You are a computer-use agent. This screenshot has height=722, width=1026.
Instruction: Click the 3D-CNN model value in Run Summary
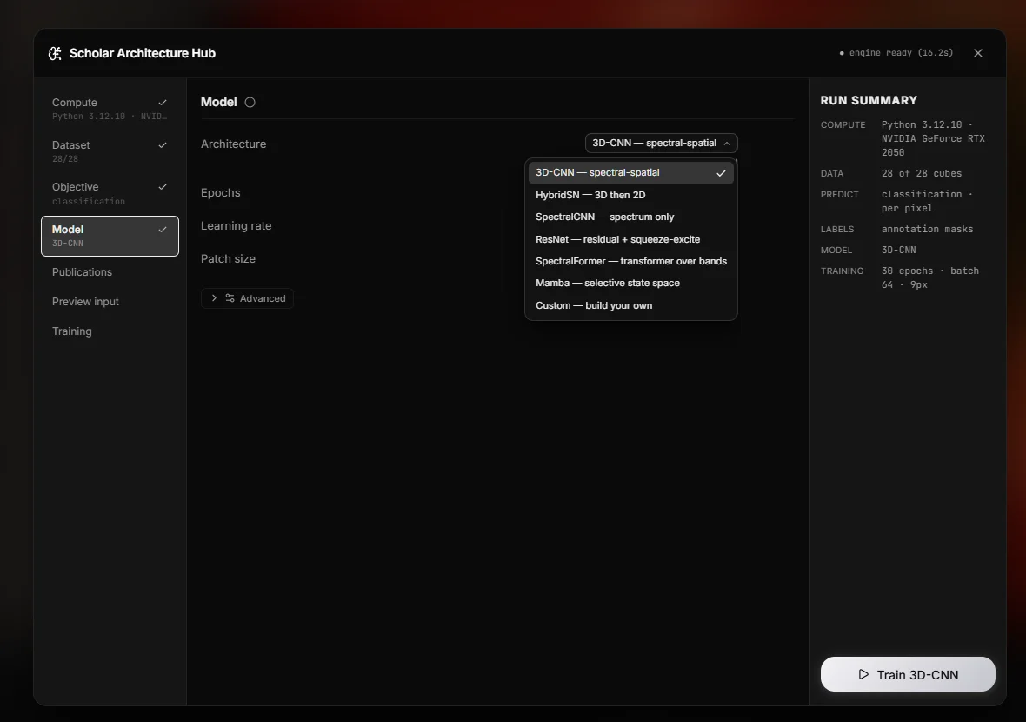898,250
